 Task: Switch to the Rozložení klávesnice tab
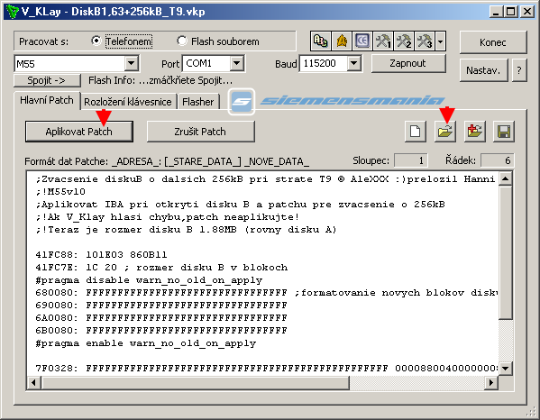click(128, 102)
